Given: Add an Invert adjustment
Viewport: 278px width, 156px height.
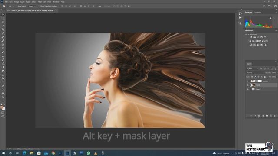Looking at the screenshot, I should pos(251,45).
